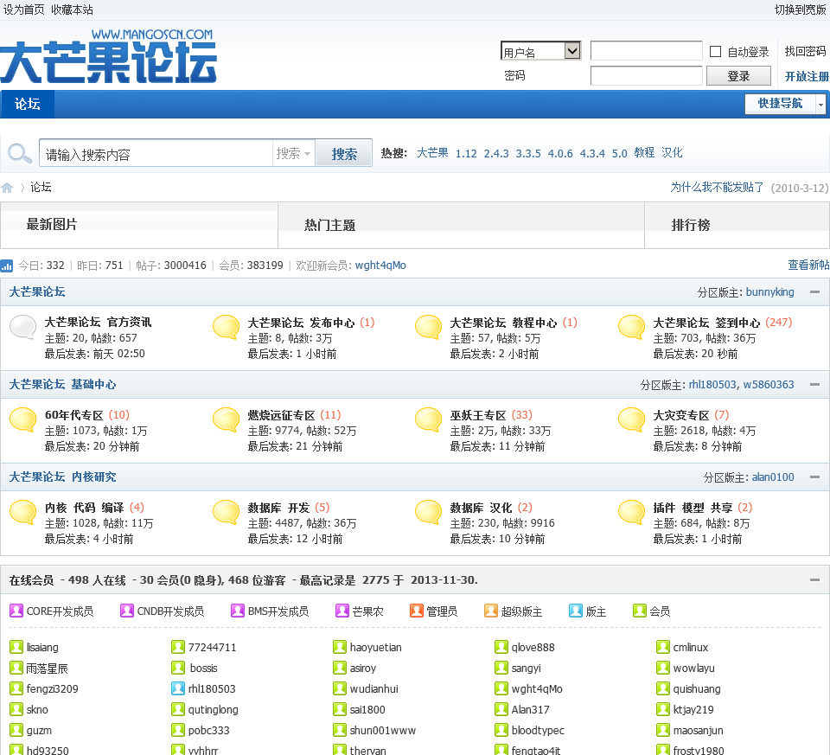This screenshot has height=755, width=830.
Task: Select the 论坛 navigation tab
Action: point(28,104)
